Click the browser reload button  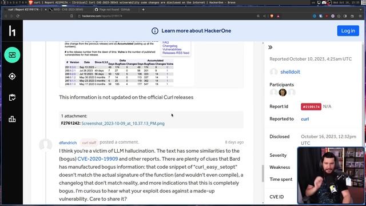(x=18, y=16)
